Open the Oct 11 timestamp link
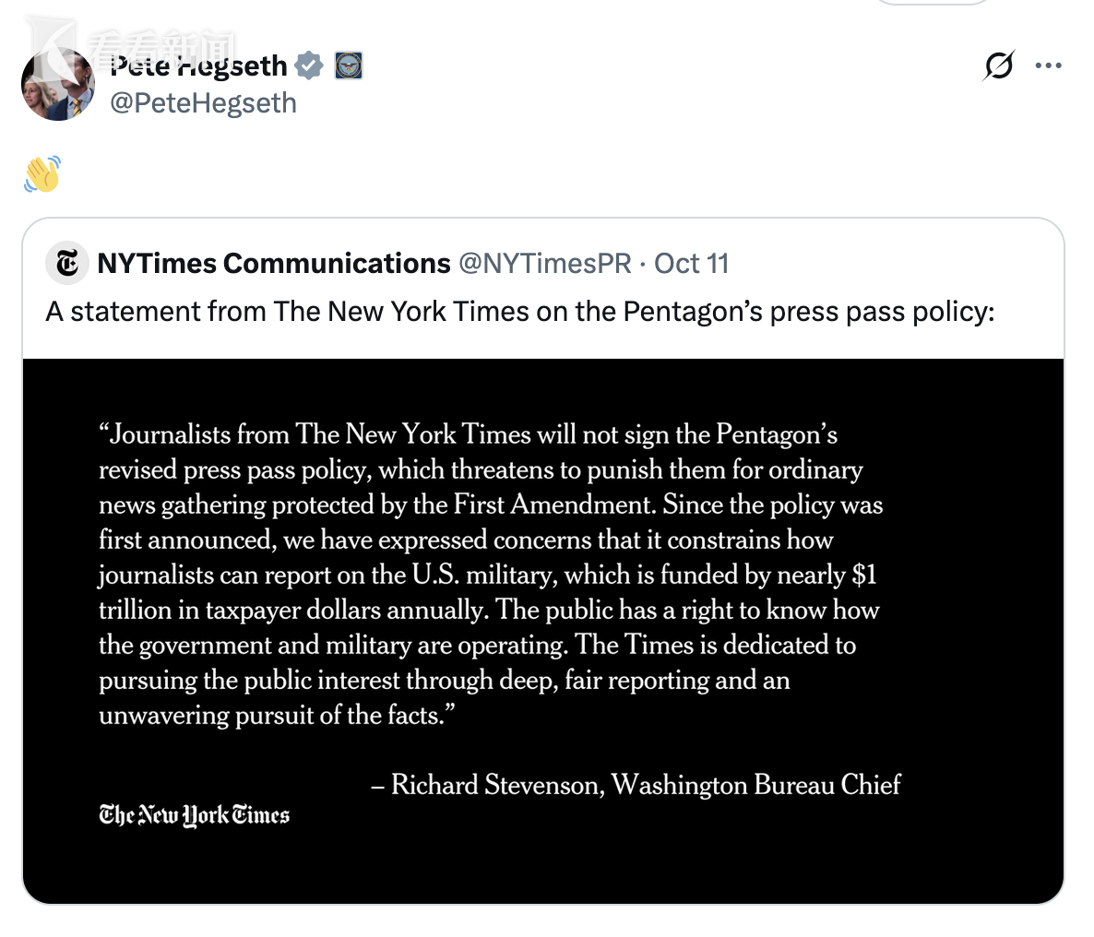 pyautogui.click(x=691, y=264)
